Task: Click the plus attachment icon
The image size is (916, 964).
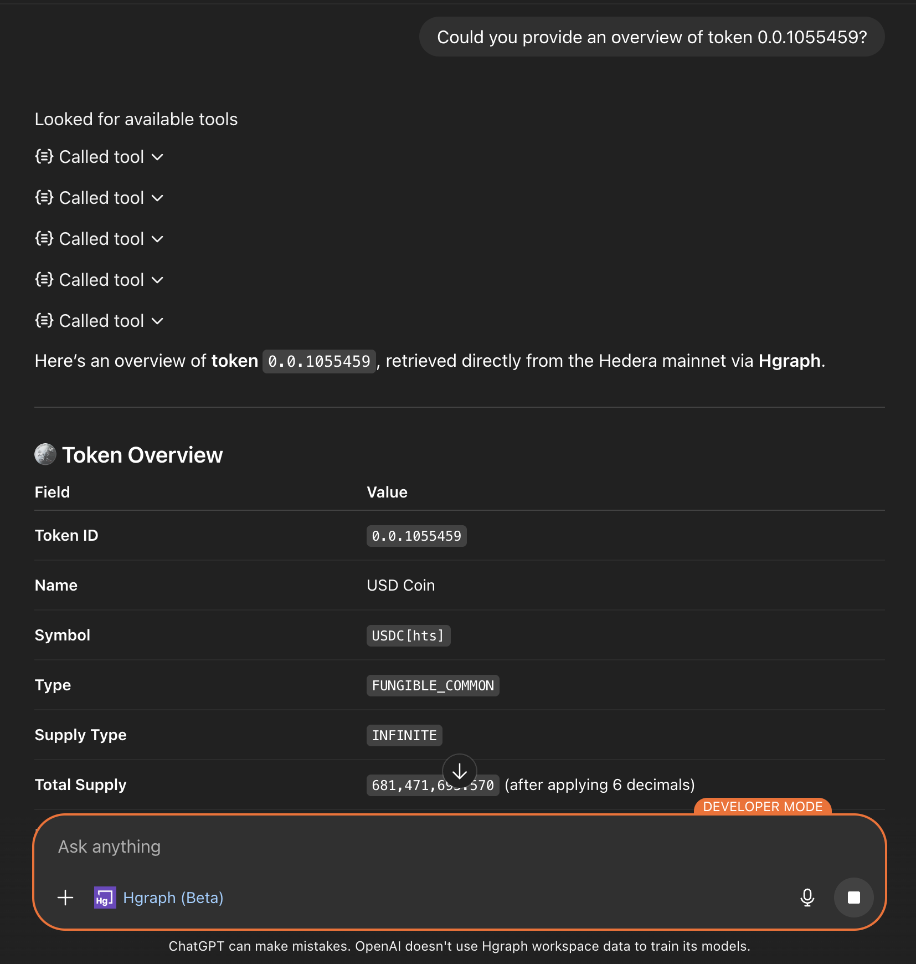Action: [x=65, y=898]
